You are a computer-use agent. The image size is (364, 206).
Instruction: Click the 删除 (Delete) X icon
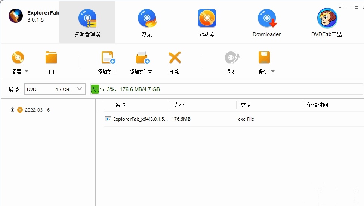174,58
